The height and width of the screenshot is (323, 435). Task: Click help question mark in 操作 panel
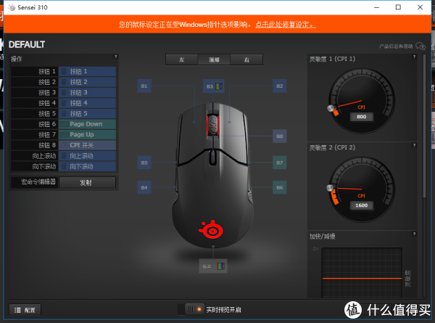click(x=116, y=57)
